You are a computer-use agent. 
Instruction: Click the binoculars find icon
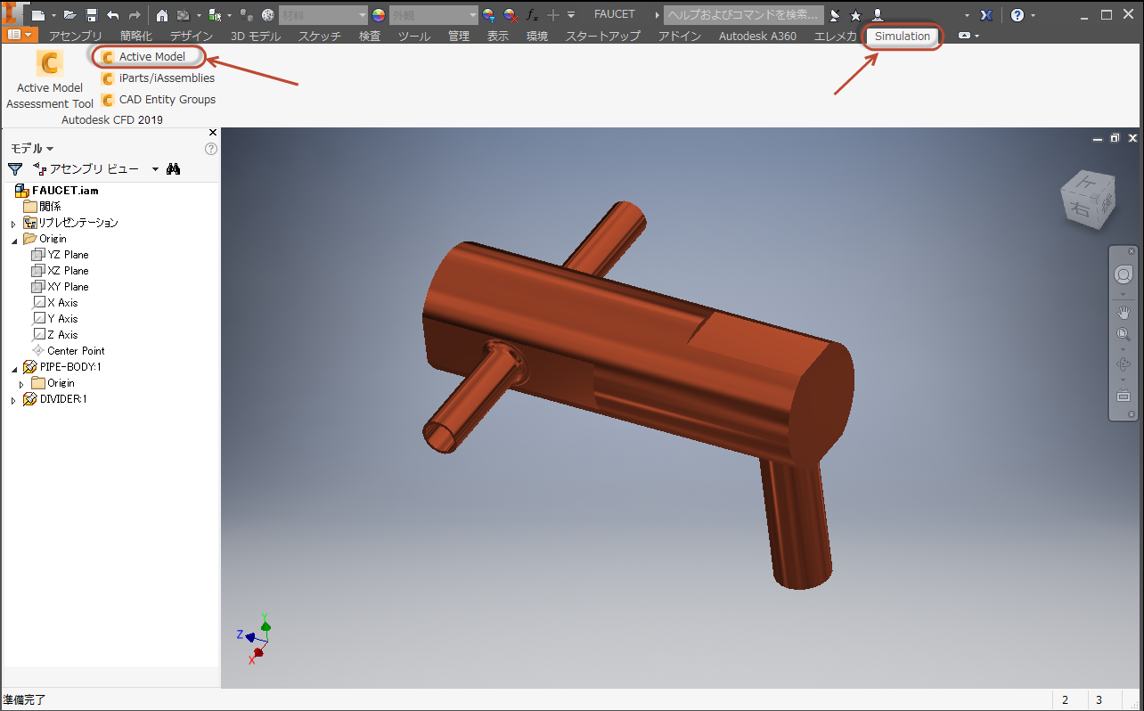coord(174,168)
